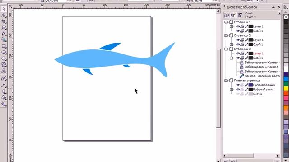
Task: Expand Слой 1 under Страница 2
Action: (232, 45)
